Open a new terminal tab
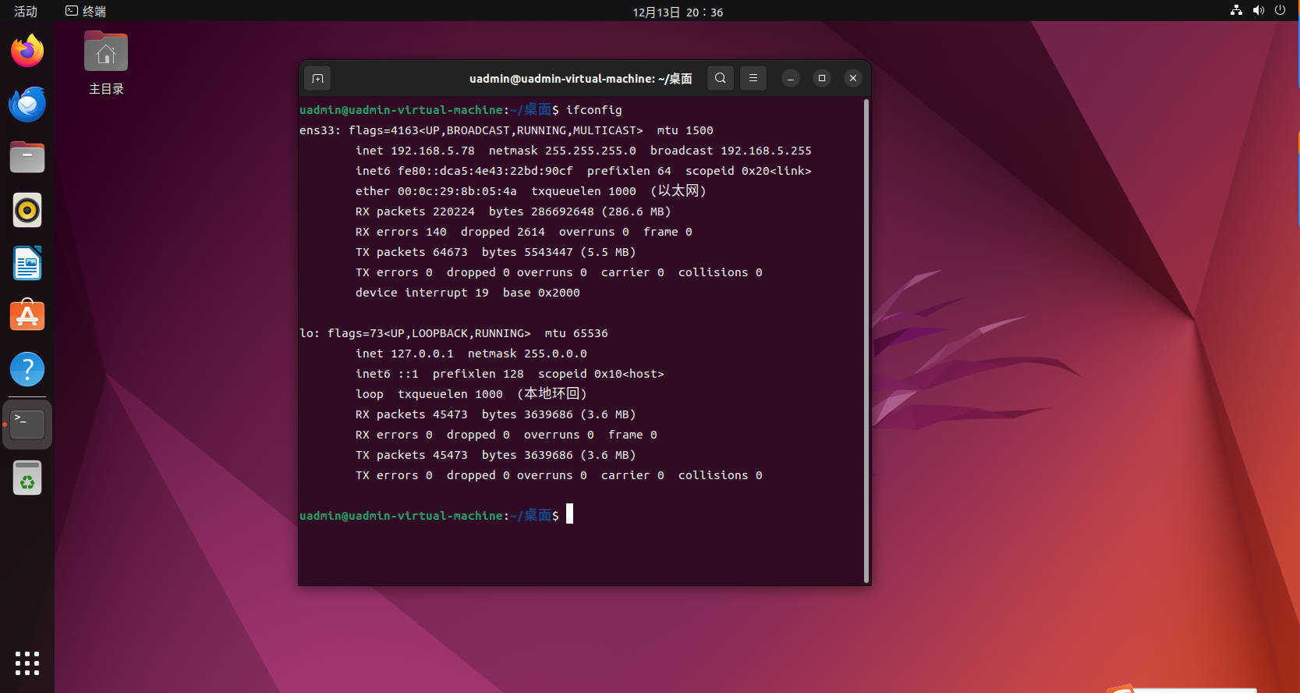 coord(317,78)
